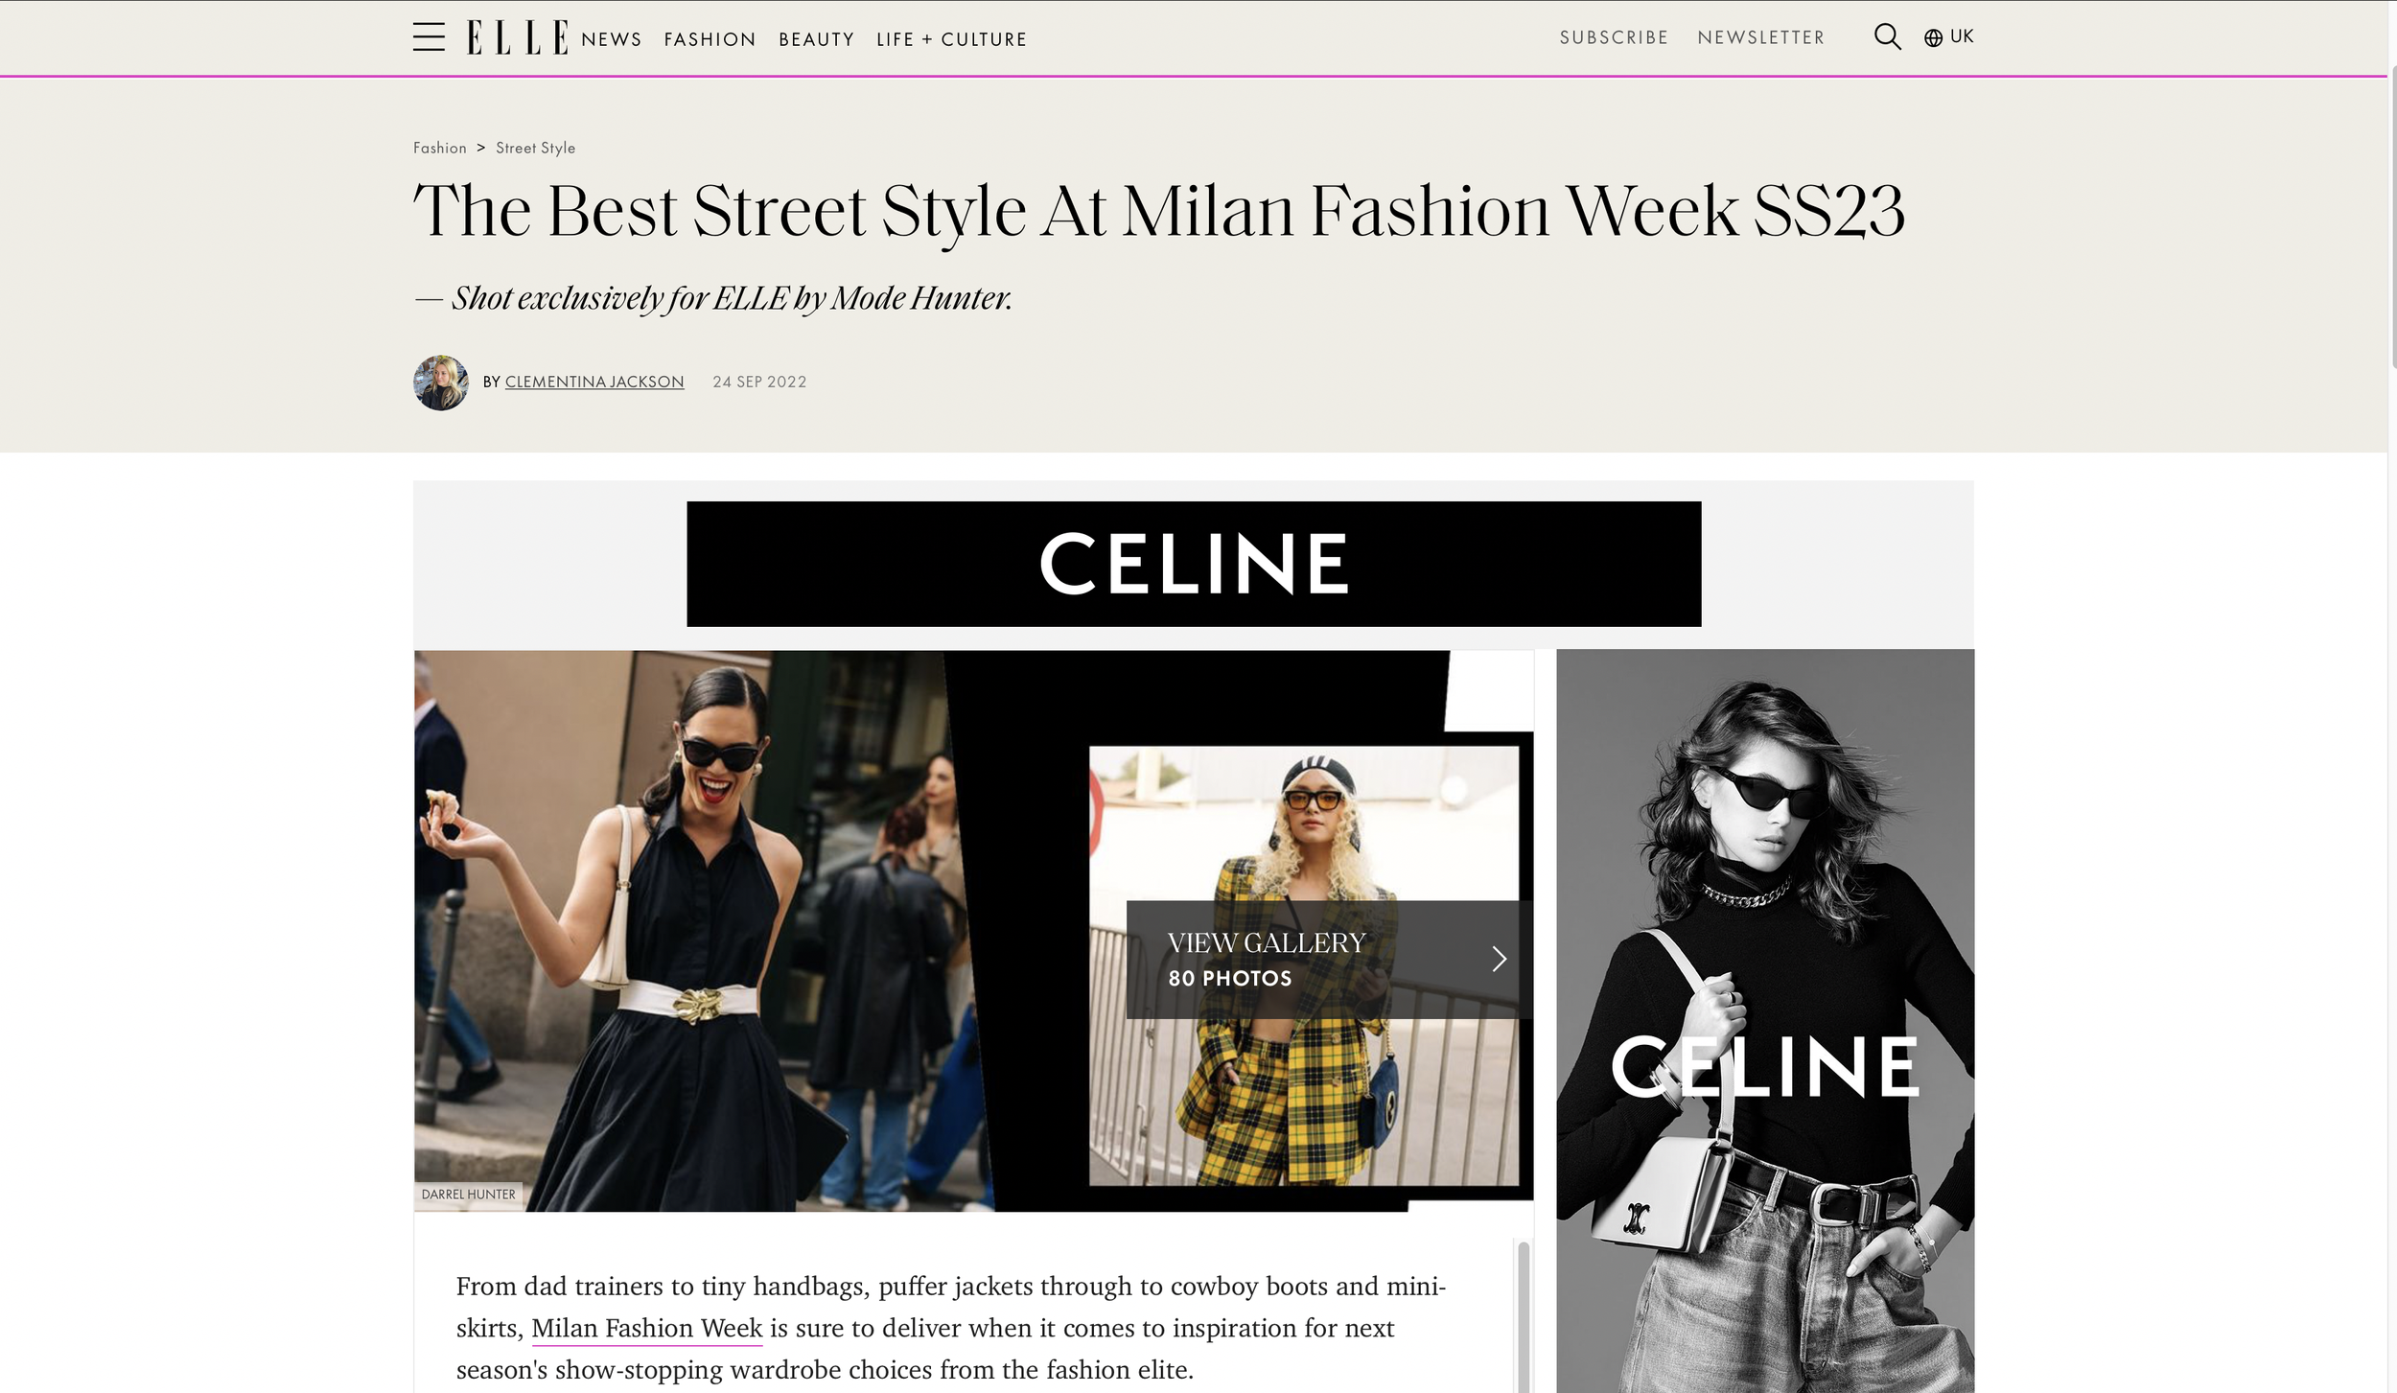Go to Life + Culture section
This screenshot has height=1393, width=2397.
point(951,39)
